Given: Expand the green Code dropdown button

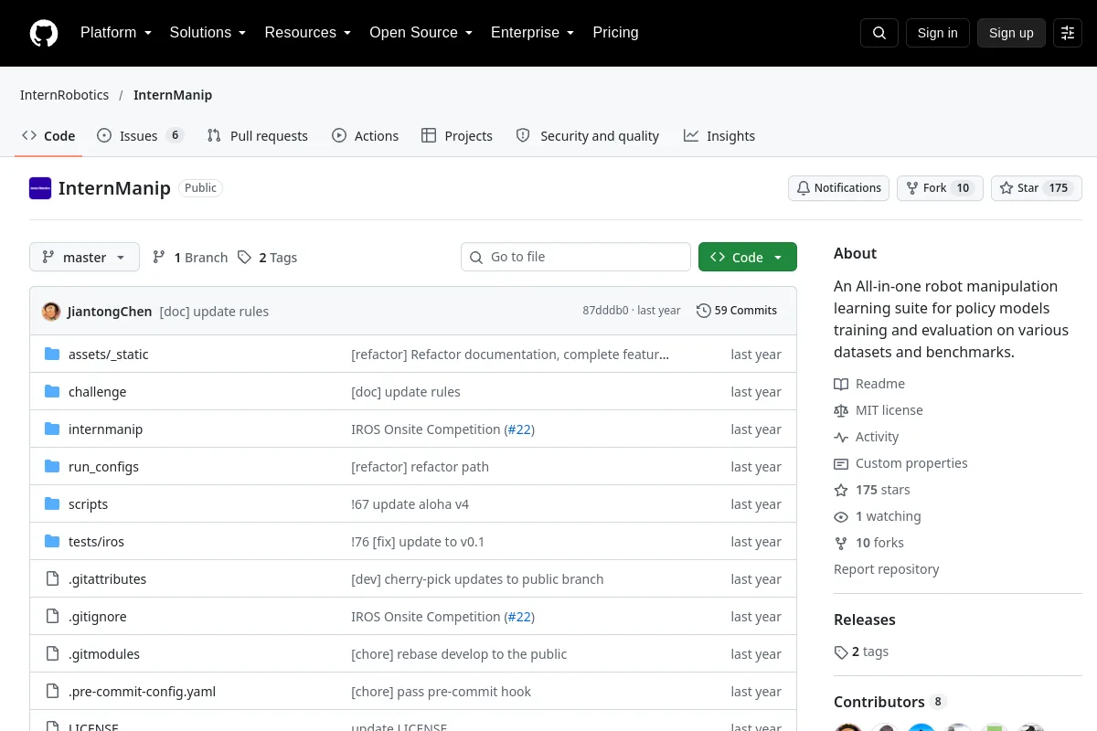Looking at the screenshot, I should (x=748, y=258).
